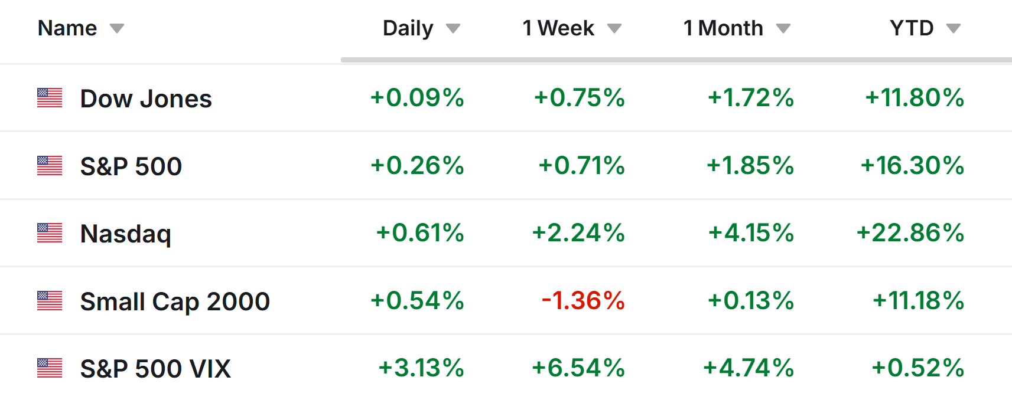Image resolution: width=1012 pixels, height=400 pixels.
Task: Open the Daily column sort dropdown
Action: (453, 28)
